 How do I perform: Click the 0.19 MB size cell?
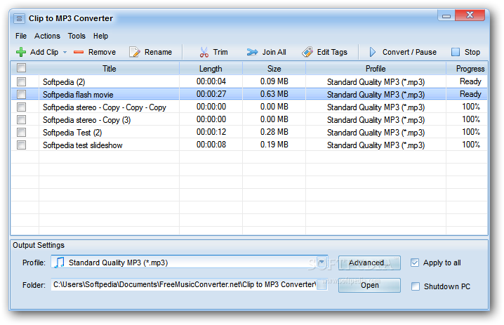274,145
